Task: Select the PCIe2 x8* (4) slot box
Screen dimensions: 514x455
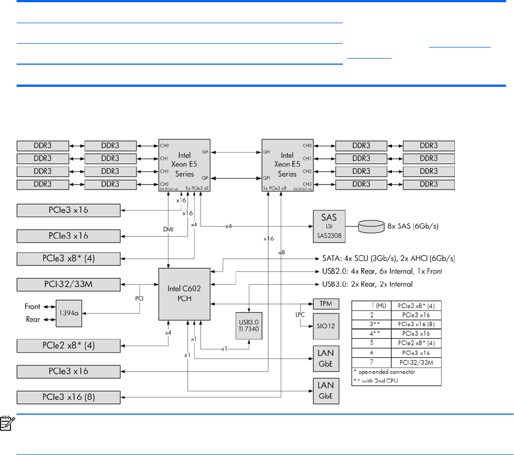Action: point(69,346)
